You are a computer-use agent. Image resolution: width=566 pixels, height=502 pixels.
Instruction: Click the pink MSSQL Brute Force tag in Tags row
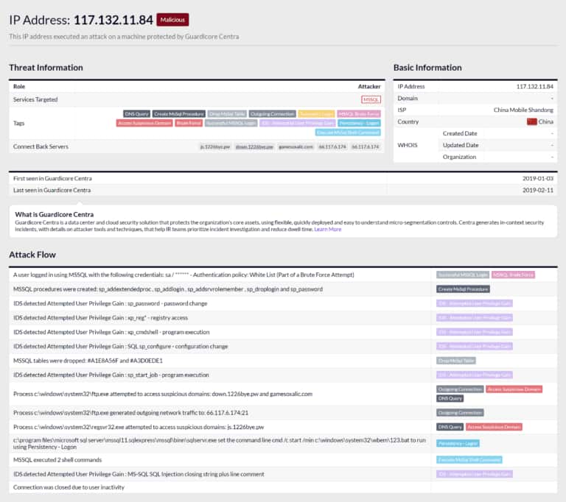[x=359, y=114]
